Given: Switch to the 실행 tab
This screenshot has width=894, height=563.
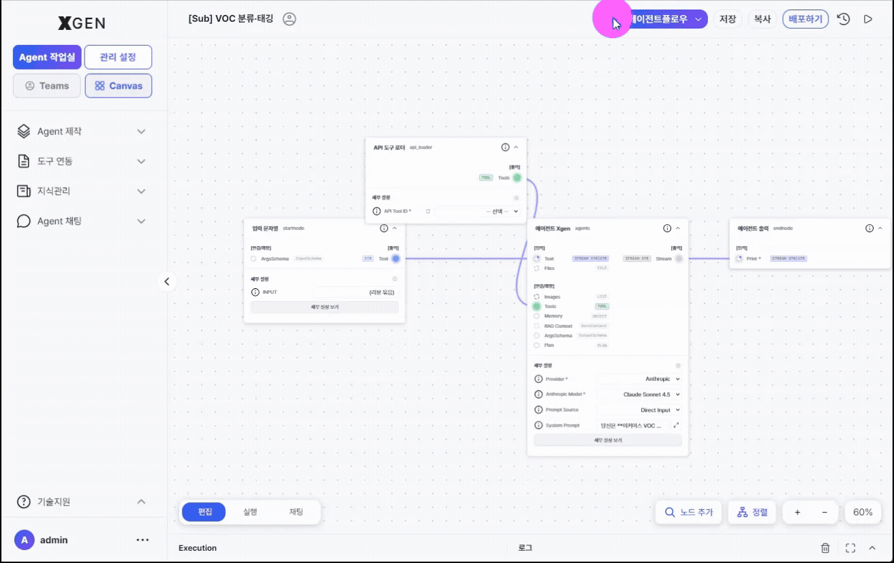Looking at the screenshot, I should [250, 512].
